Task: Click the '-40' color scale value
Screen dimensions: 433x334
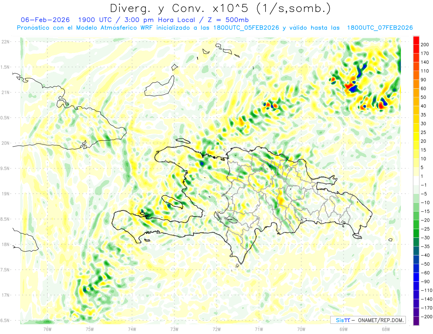Action: [x=425, y=255]
